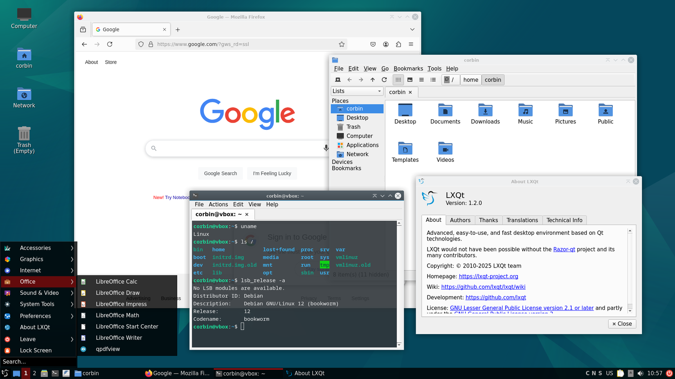Open a new tab in the file manager
The width and height of the screenshot is (675, 379).
tap(338, 80)
